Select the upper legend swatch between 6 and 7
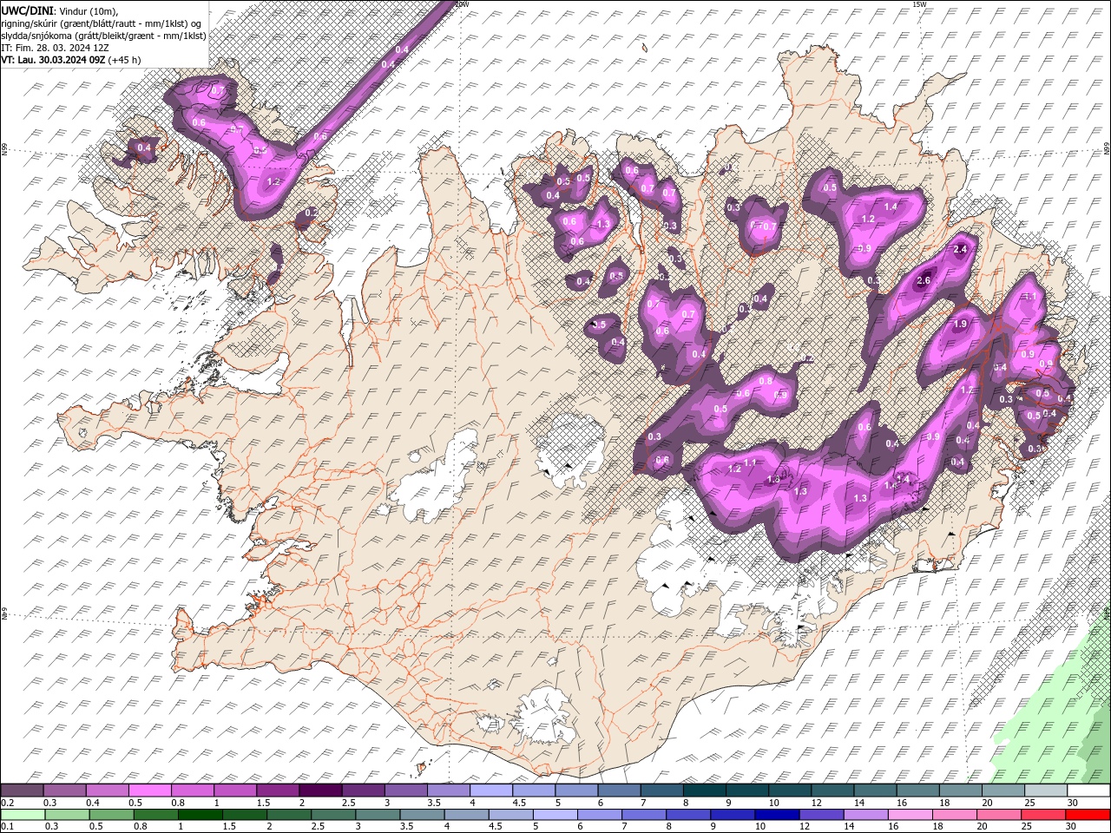 (619, 790)
